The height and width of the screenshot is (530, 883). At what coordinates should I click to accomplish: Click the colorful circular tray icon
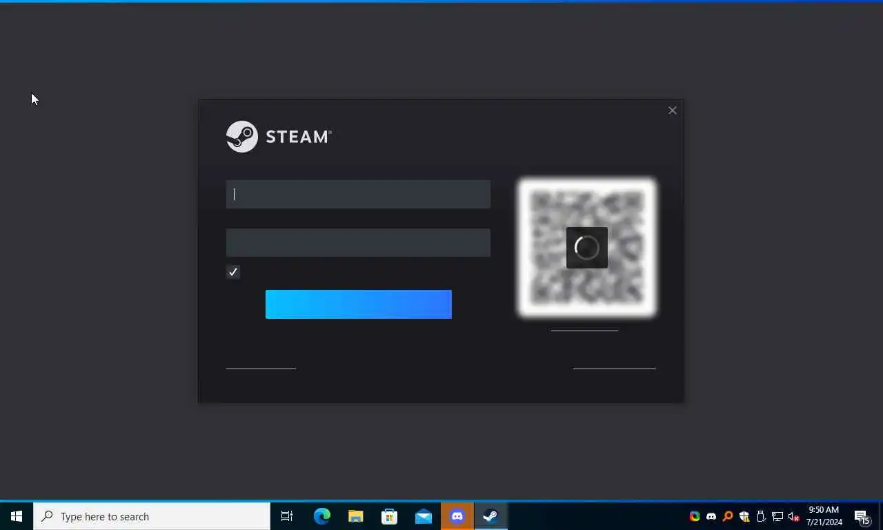pos(695,516)
